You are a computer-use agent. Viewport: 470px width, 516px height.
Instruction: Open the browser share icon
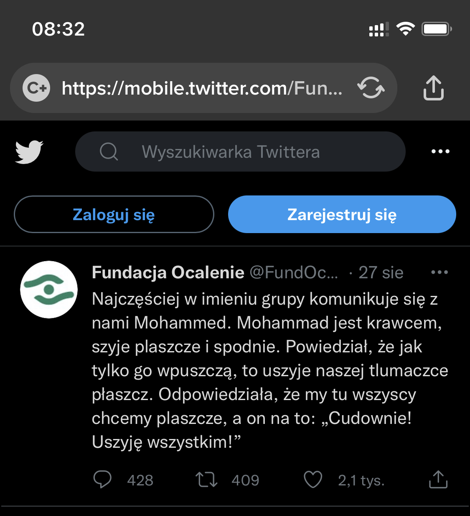point(434,88)
